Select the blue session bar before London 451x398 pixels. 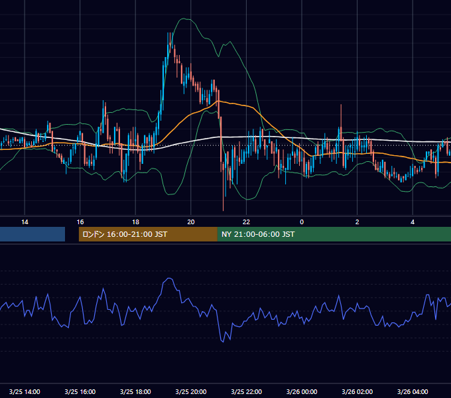[32, 234]
